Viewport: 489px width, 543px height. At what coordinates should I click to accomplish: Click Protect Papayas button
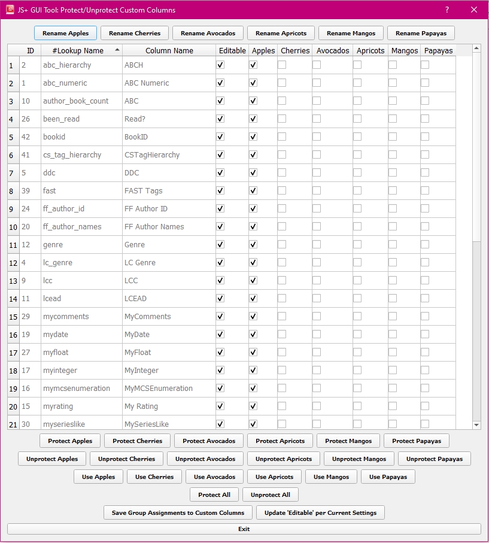(417, 441)
